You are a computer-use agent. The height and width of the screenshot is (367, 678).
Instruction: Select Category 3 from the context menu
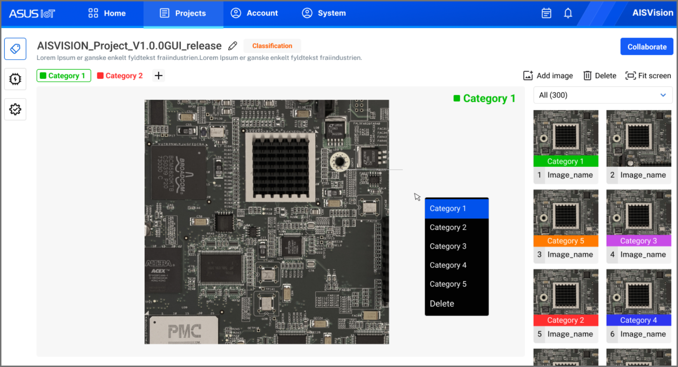(x=448, y=246)
